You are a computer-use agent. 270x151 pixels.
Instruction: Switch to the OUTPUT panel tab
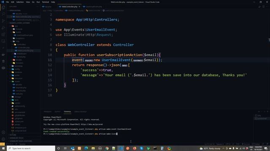[57, 112]
